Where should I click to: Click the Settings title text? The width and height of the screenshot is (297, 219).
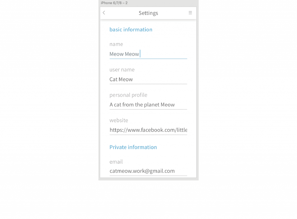point(148,13)
